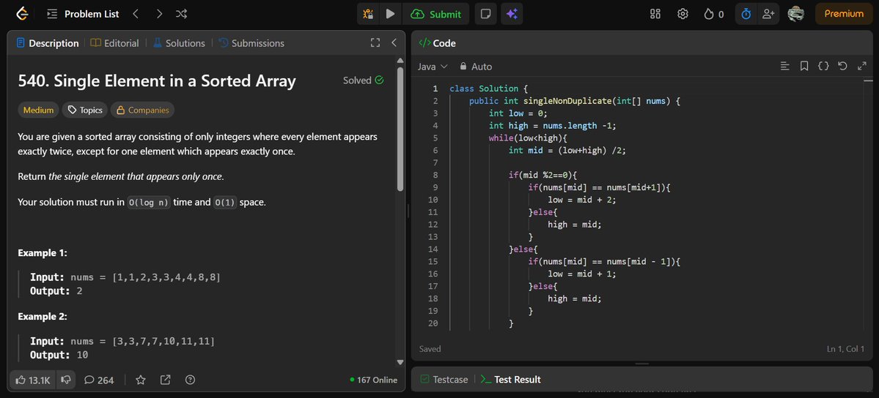Click the line 'low = mid + 2;'
Screen dimensions: 879x398
point(582,199)
